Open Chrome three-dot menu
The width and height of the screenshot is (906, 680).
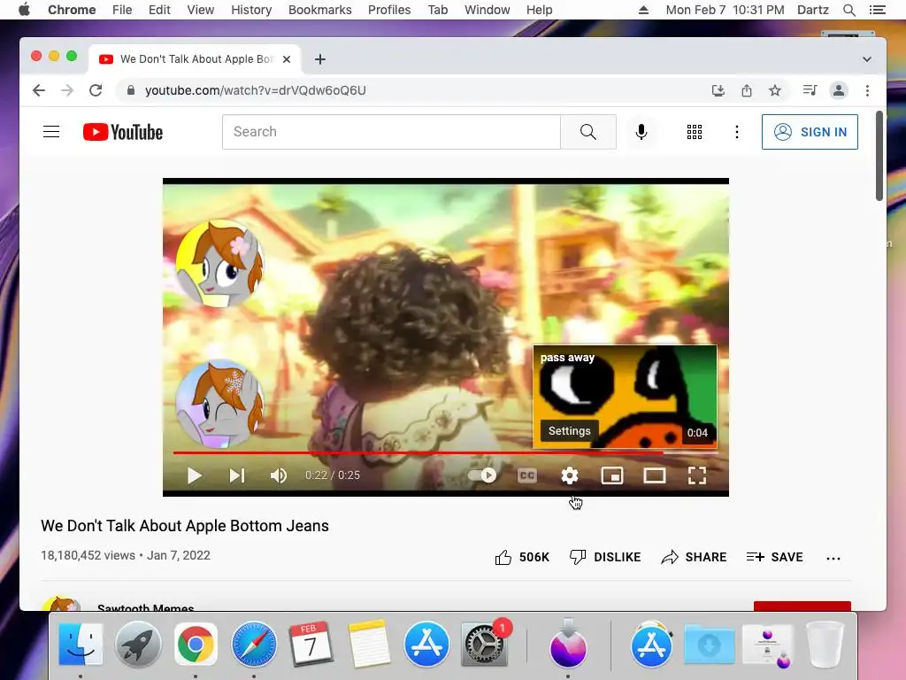867,90
